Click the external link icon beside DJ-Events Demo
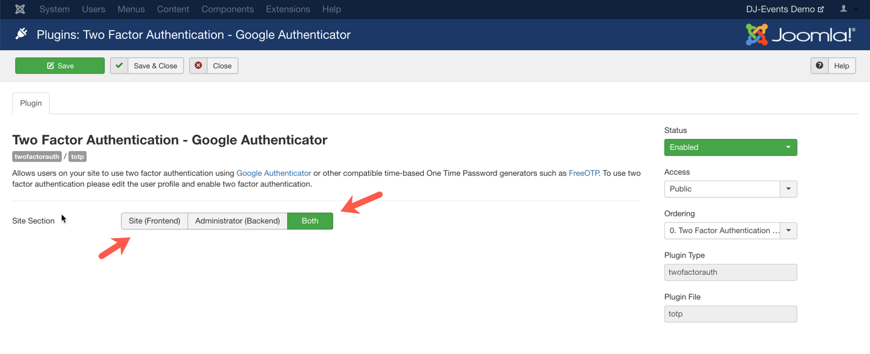The width and height of the screenshot is (870, 354). (822, 8)
